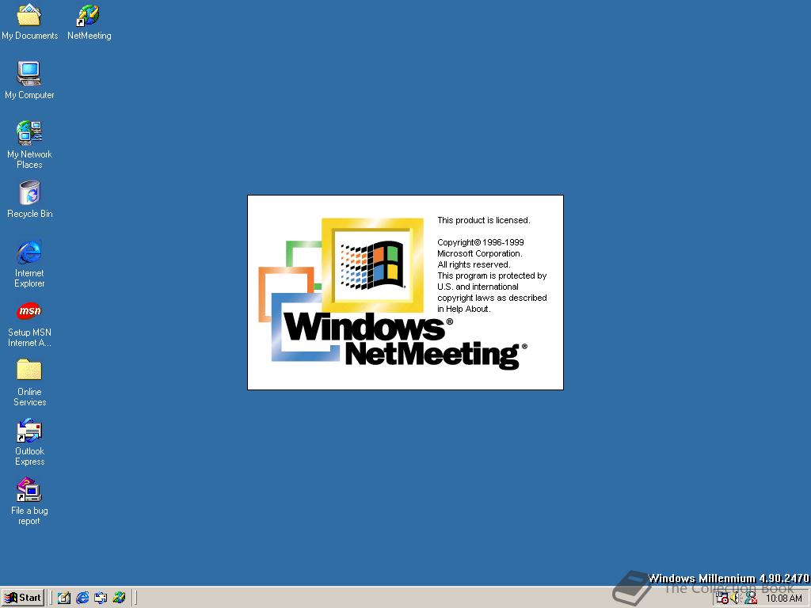This screenshot has height=608, width=811.
Task: Click the 'in Help About.' text line
Action: [464, 310]
